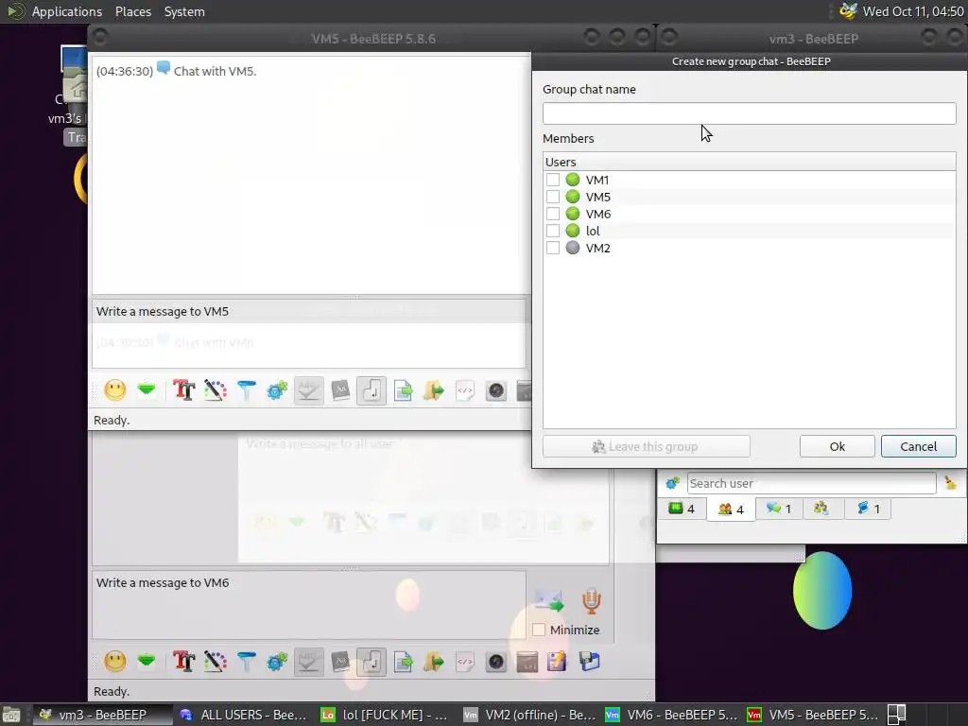The width and height of the screenshot is (968, 726).
Task: Click green down-arrow icon in VM5 toolbar
Action: pos(147,390)
